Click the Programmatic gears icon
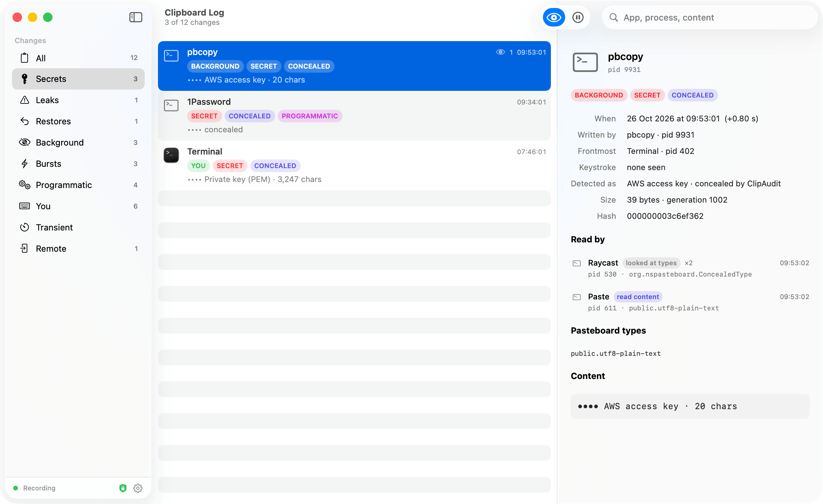823x504 pixels. coord(24,185)
